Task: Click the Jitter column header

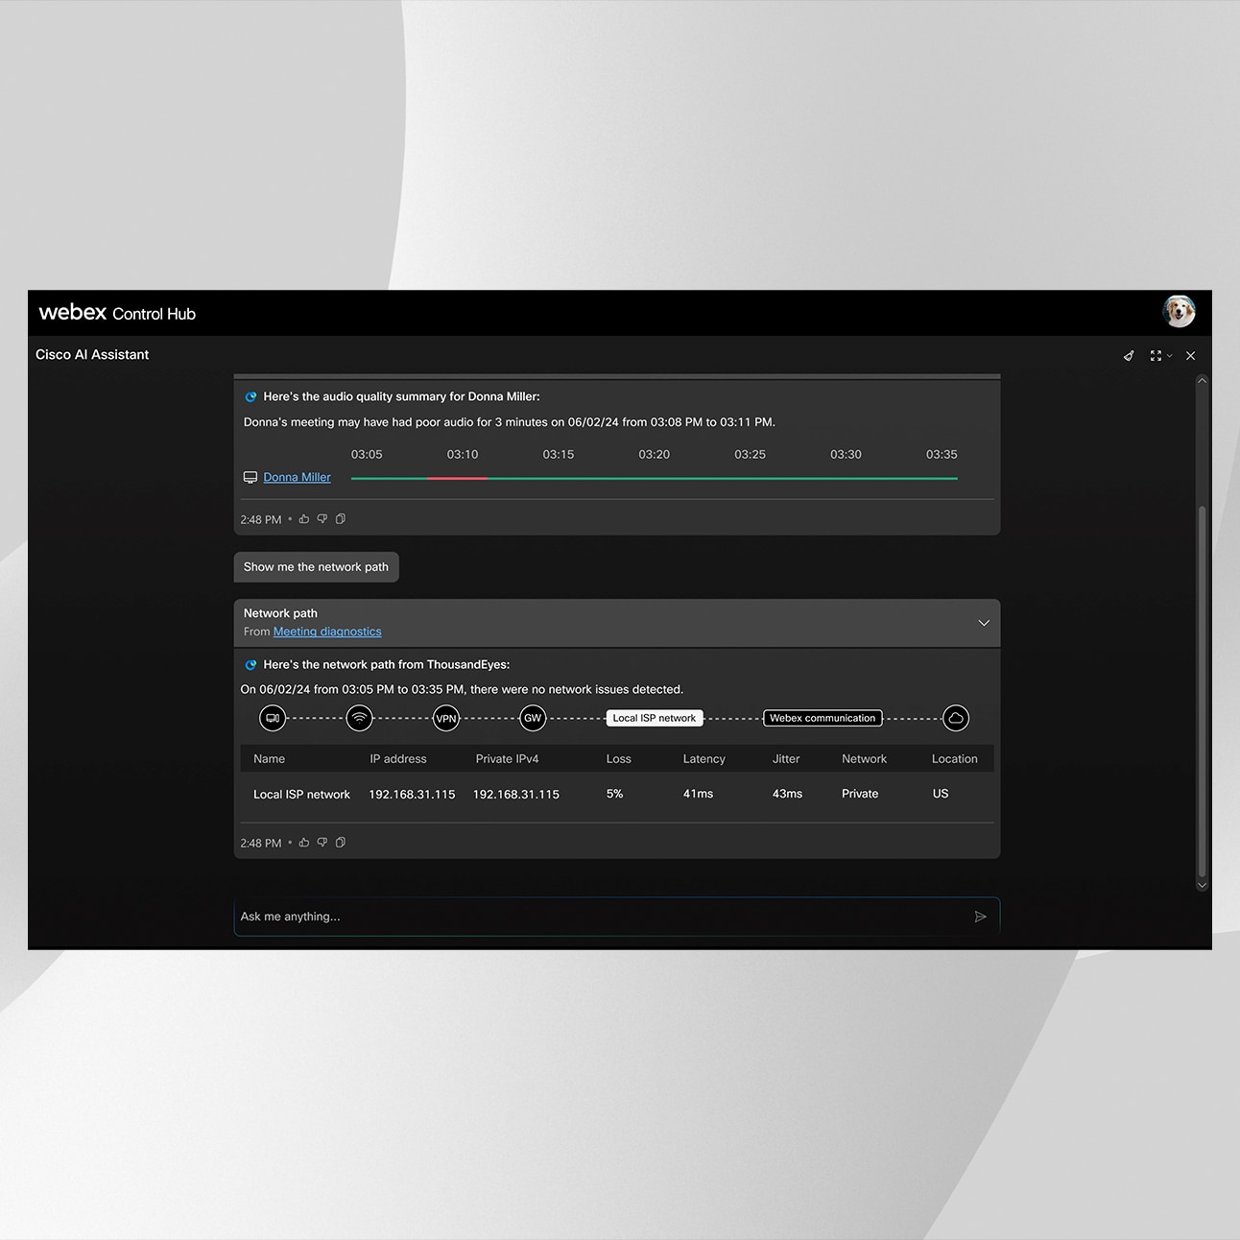Action: tap(786, 758)
